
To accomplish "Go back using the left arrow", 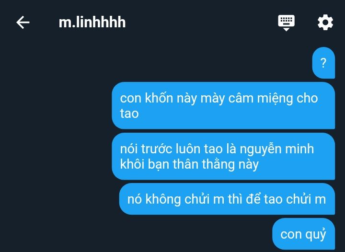I will [x=23, y=22].
